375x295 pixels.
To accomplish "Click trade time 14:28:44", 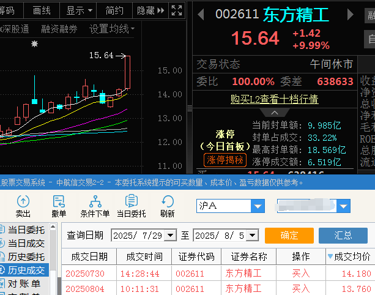I will (139, 274).
